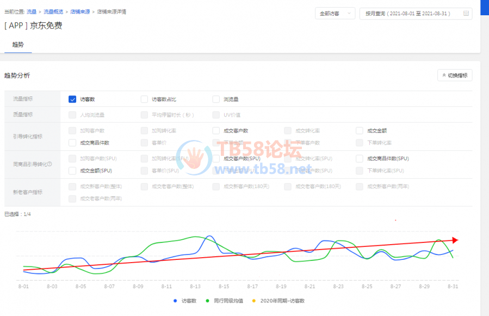Go to 流量 in the breadcrumb

(31, 12)
